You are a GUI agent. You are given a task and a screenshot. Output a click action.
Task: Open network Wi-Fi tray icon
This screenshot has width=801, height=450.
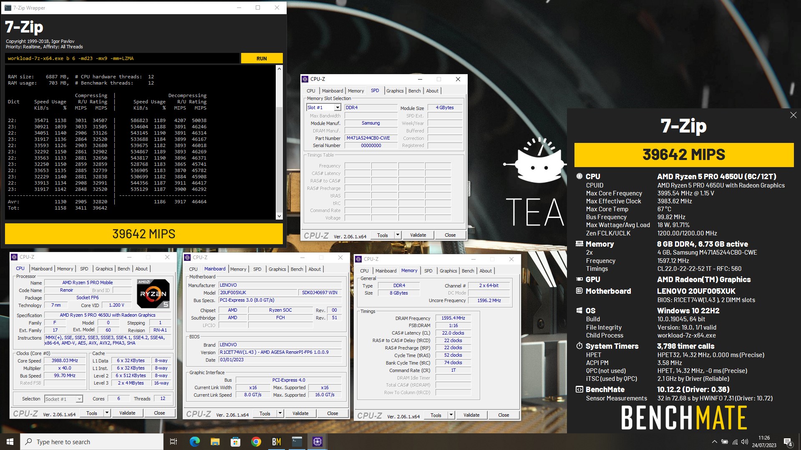tap(735, 442)
